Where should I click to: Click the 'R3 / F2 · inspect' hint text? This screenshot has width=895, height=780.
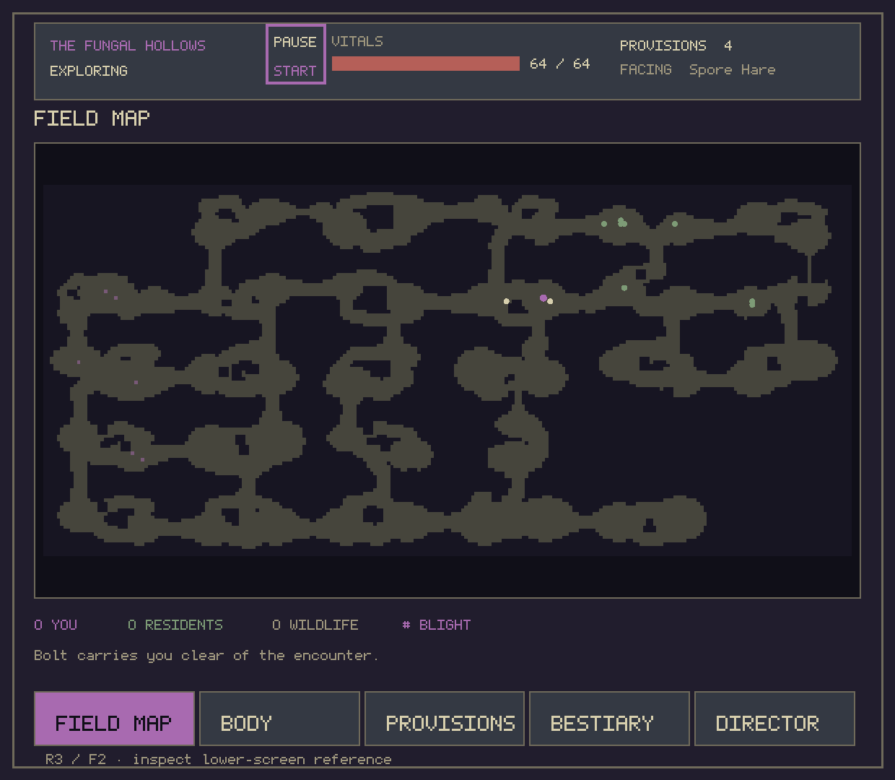219,759
